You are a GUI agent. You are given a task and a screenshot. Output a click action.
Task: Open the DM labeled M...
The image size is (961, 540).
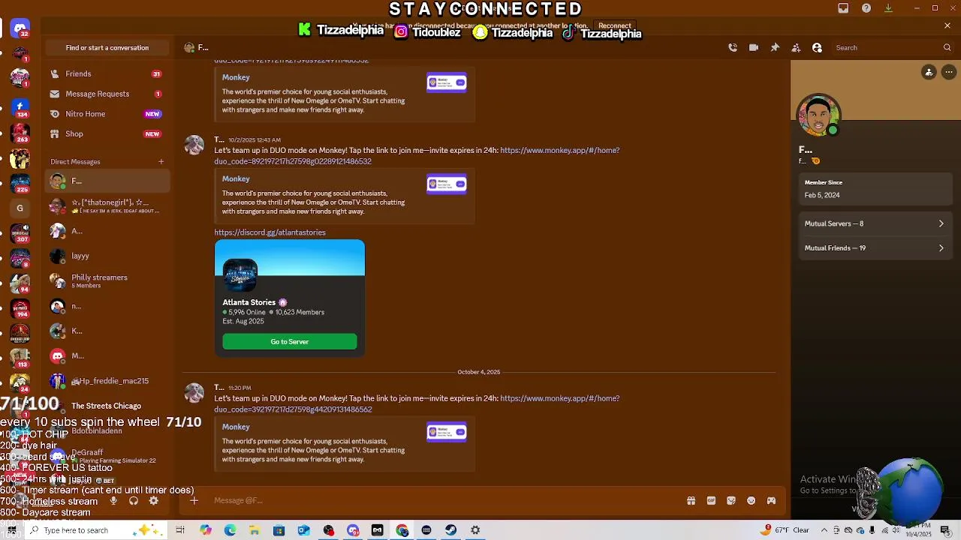[107, 355]
